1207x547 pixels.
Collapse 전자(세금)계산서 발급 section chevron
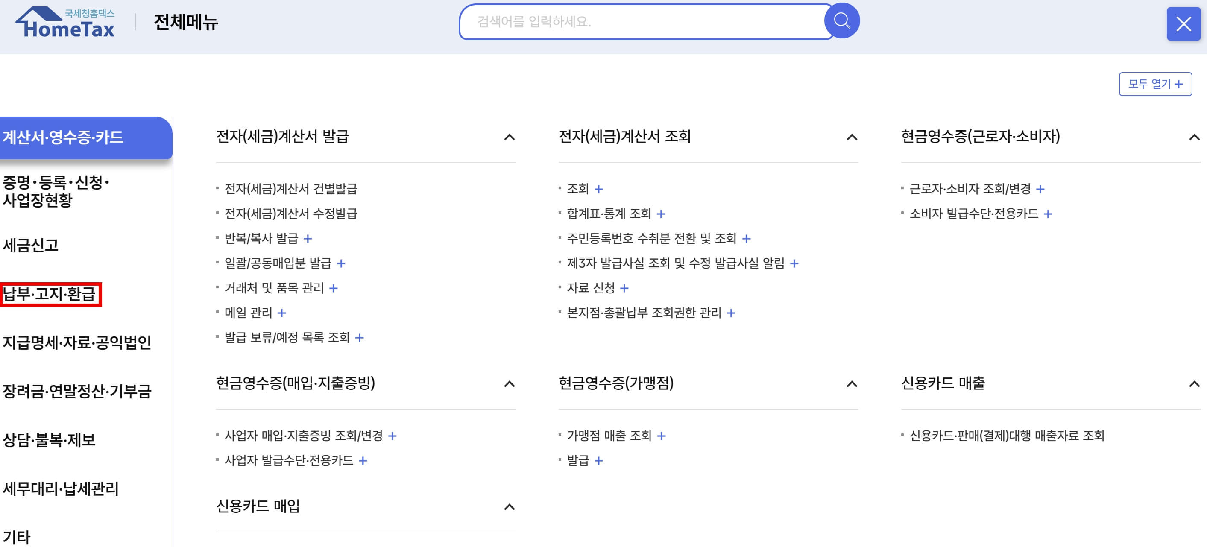[509, 137]
